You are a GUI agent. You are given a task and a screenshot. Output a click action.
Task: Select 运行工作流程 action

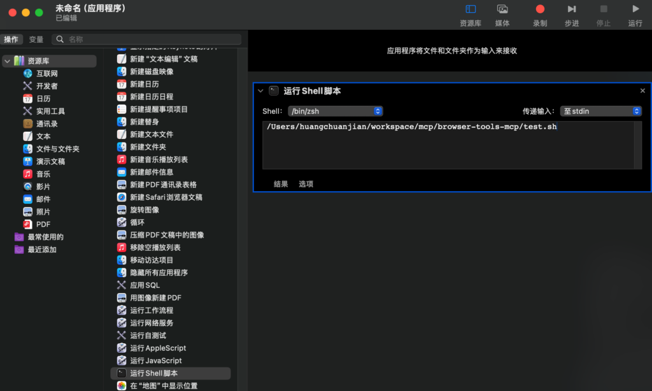pyautogui.click(x=152, y=310)
